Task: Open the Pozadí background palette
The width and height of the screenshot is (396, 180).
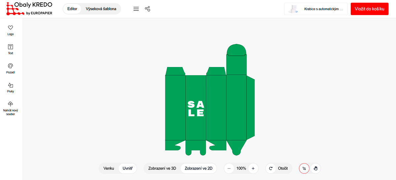Action: pyautogui.click(x=11, y=66)
